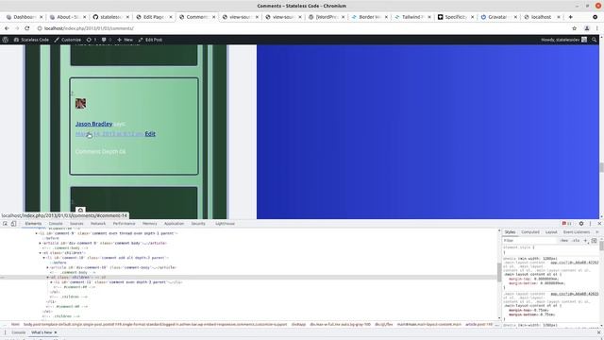Toggle the .cls element classes button
Screen dimensions: 604x340
pyautogui.click(x=576, y=241)
